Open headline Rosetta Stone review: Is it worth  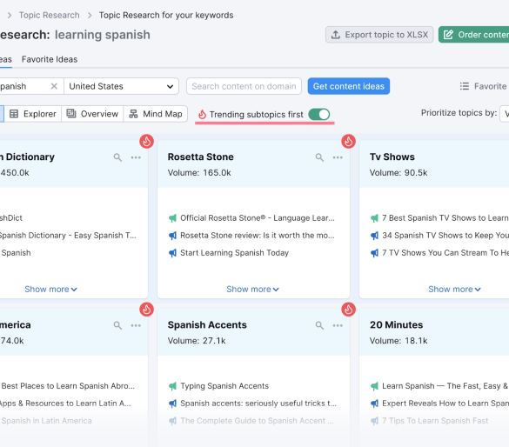(x=257, y=236)
